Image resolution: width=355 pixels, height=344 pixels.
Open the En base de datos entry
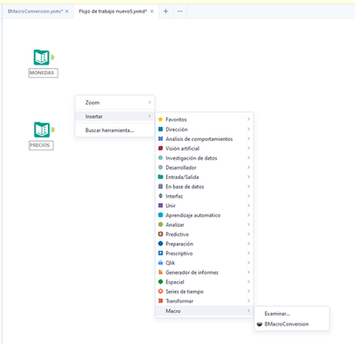tap(204, 186)
